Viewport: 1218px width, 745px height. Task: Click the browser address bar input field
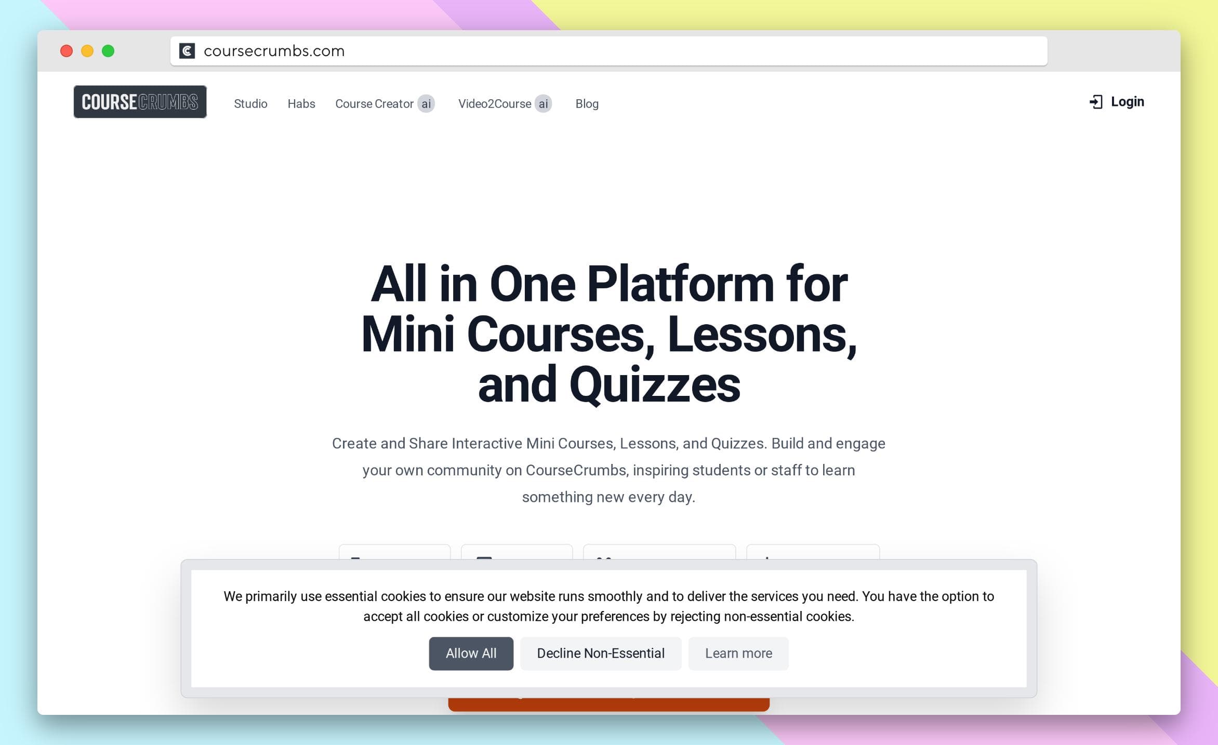609,50
